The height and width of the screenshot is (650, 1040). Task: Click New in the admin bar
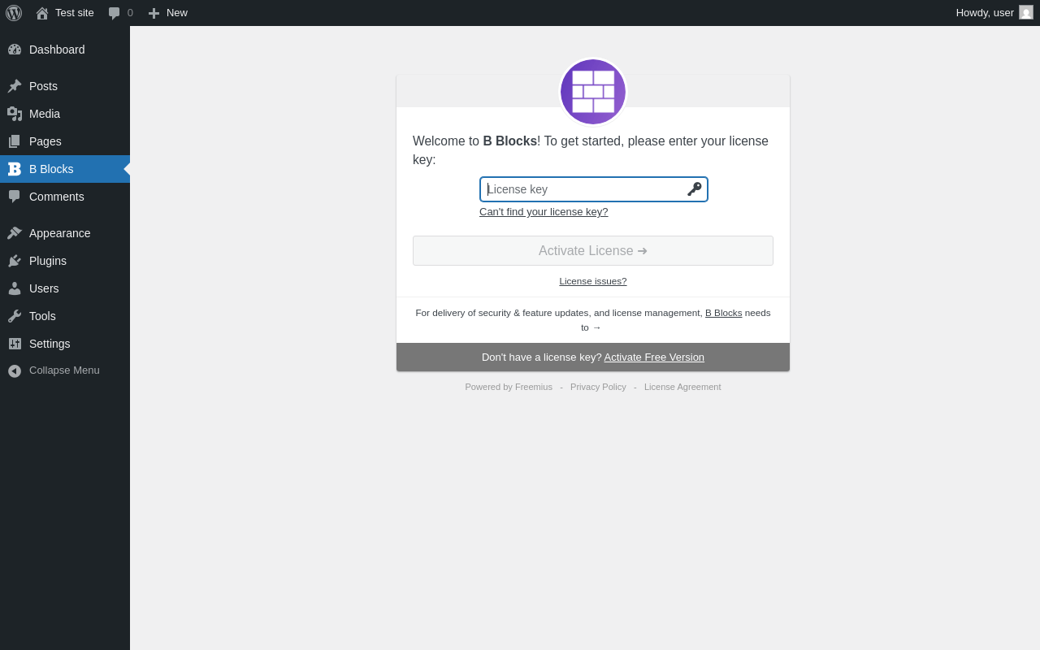[177, 13]
